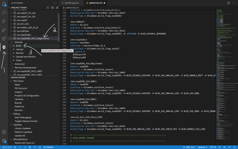Open Boards in PIO Home
The width and height of the screenshot is (238, 149).
point(18,103)
